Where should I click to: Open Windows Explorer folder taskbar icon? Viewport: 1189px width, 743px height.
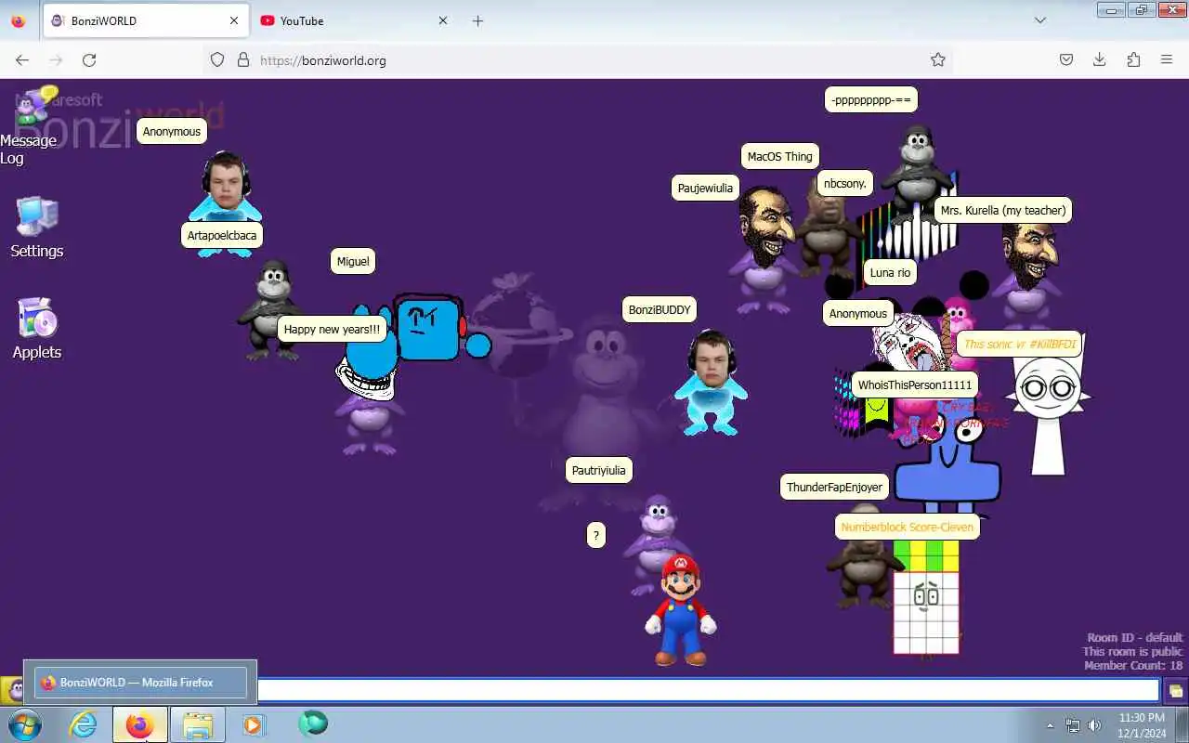point(197,725)
